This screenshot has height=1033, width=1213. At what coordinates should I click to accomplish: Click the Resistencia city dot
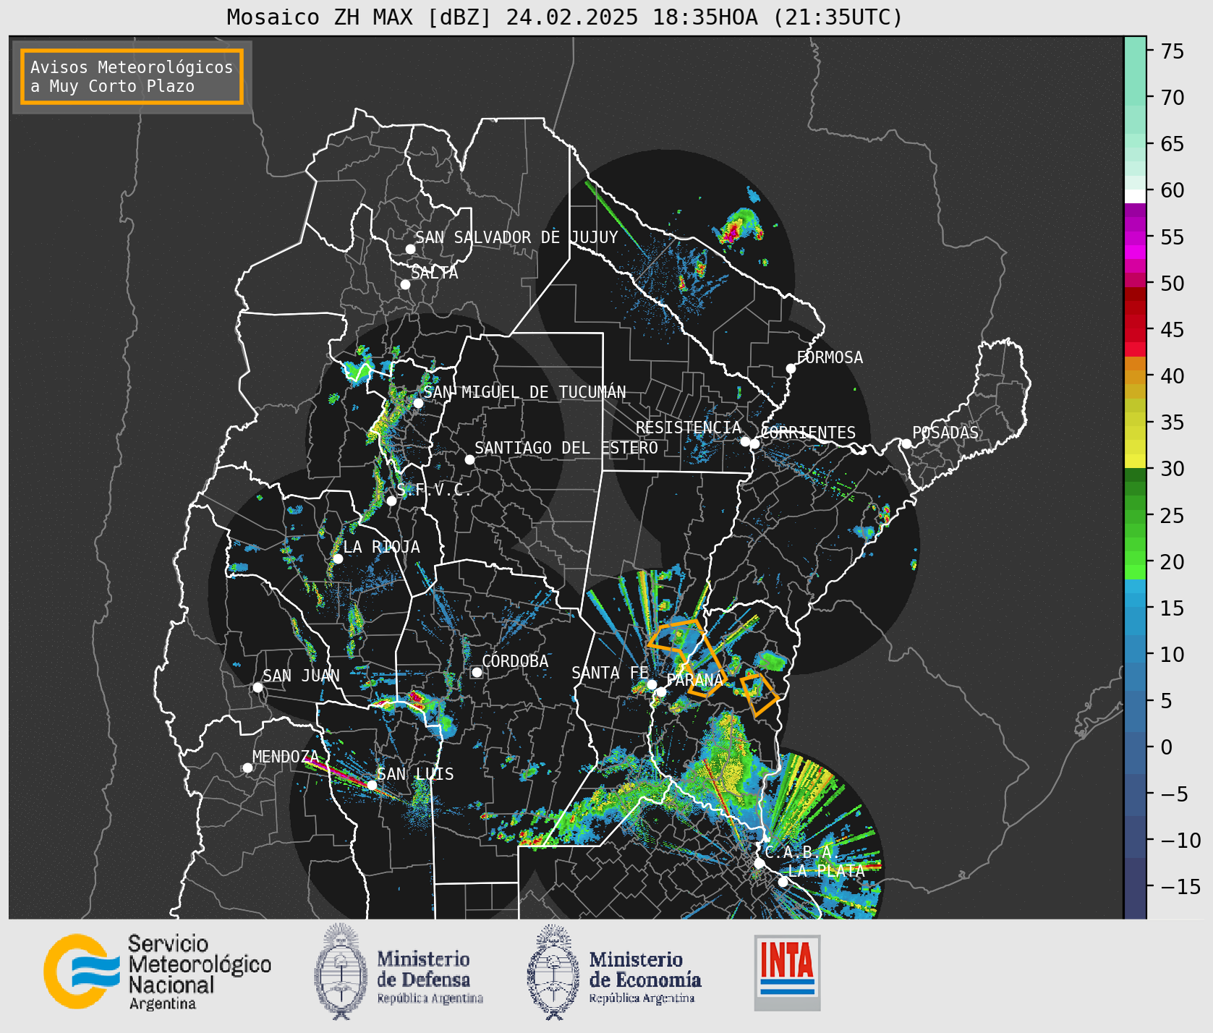pos(745,441)
